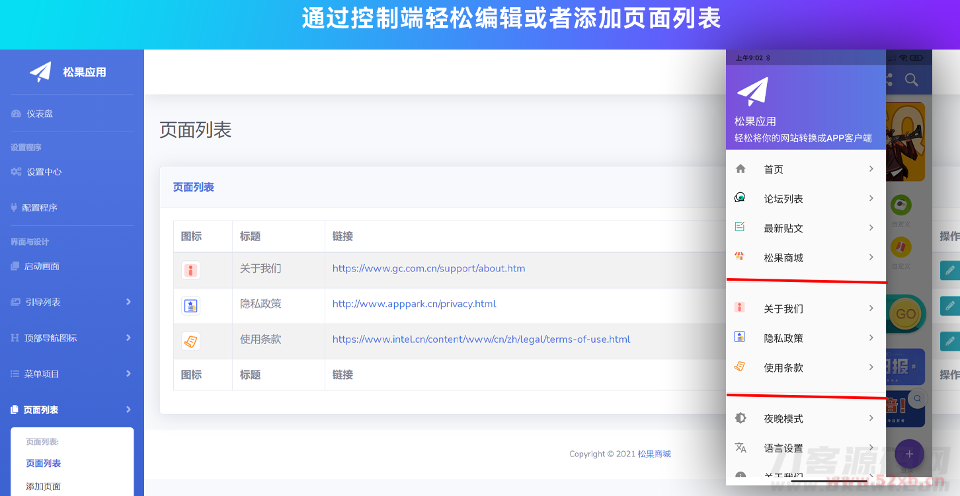The width and height of the screenshot is (960, 496).
Task: Select 添加页面 in the submenu
Action: coord(44,487)
